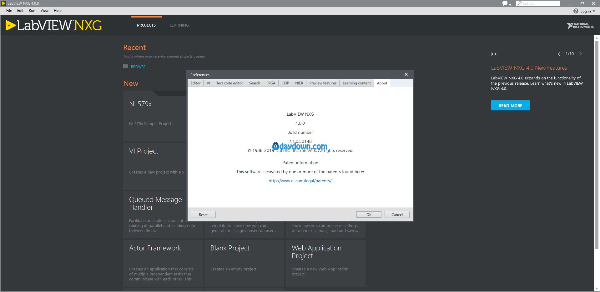
Task: Open the Blank Project card
Action: [x=244, y=263]
